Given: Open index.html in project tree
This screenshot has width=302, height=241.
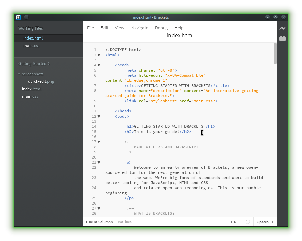Looking at the screenshot, I should click(31, 89).
